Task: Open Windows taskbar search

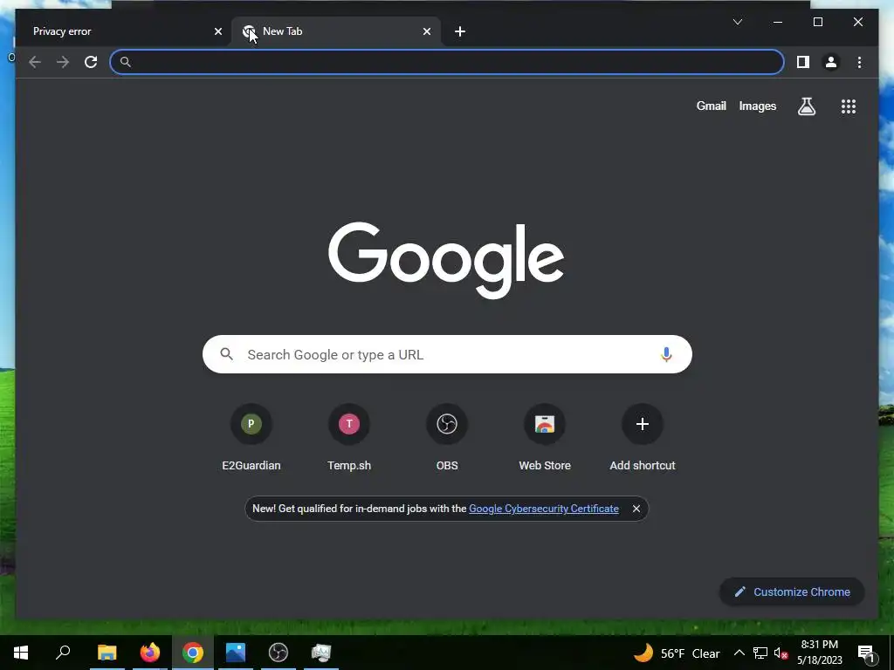Action: (x=63, y=653)
